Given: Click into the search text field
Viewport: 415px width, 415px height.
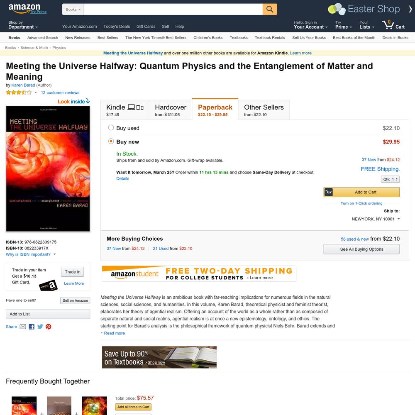Looking at the screenshot, I should pos(173,9).
